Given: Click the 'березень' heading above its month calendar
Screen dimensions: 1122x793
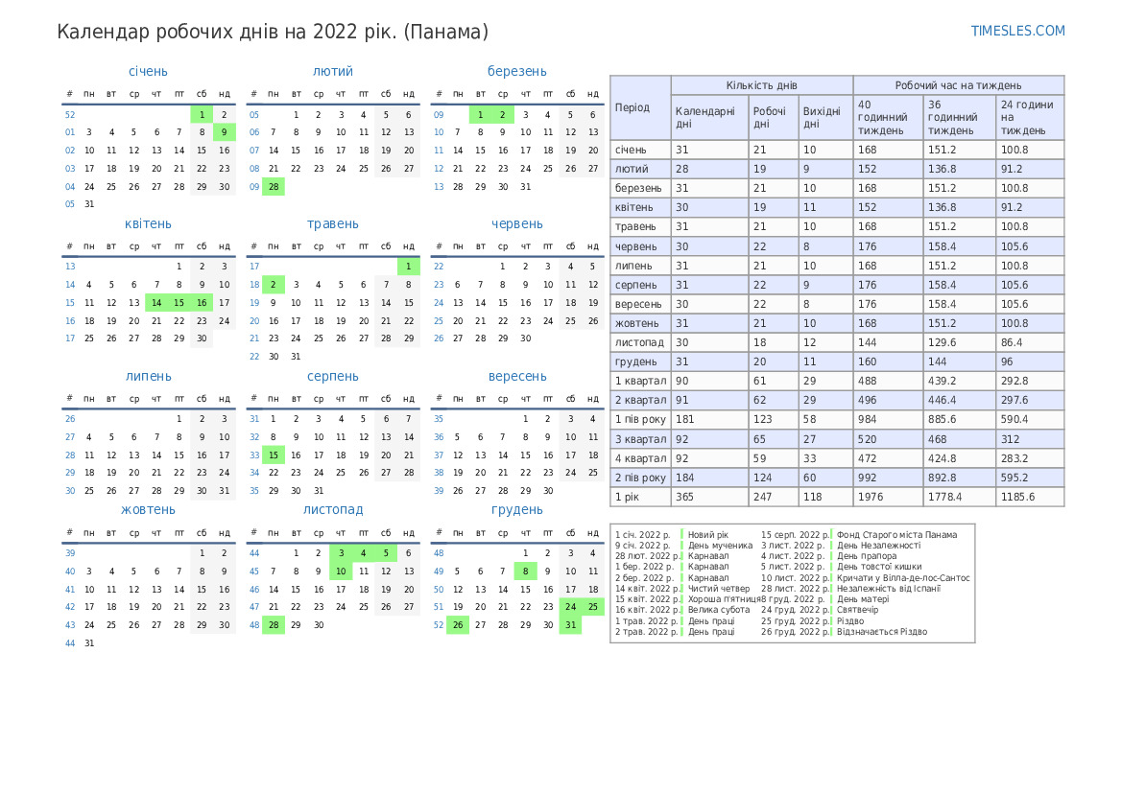Looking at the screenshot, I should (516, 72).
